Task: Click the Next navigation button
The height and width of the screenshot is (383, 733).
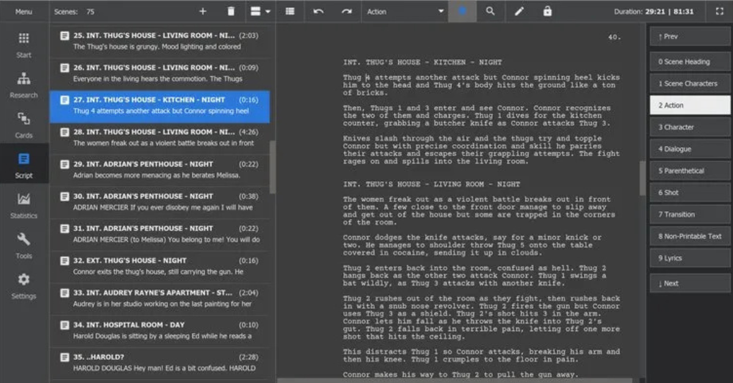Action: point(689,282)
